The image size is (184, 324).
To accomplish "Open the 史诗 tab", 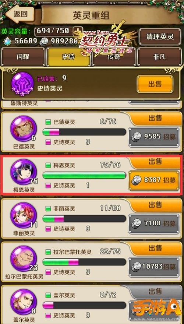I will click(68, 57).
